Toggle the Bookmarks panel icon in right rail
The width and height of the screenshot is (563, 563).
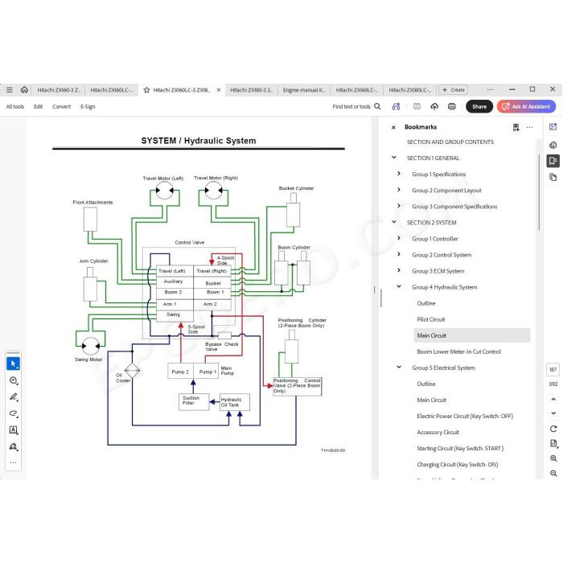[553, 161]
